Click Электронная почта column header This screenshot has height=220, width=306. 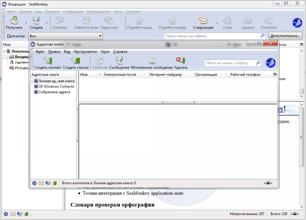click(x=125, y=75)
